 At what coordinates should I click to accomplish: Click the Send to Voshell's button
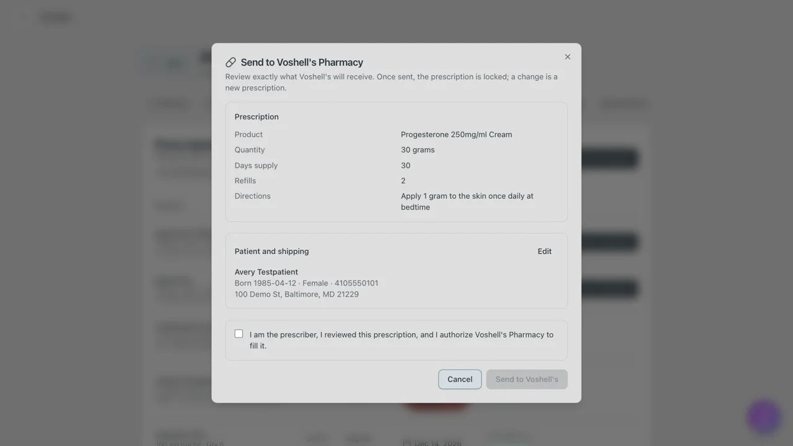527,380
